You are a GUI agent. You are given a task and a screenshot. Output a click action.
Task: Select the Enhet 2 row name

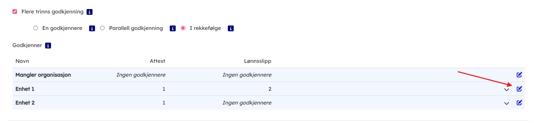25,102
